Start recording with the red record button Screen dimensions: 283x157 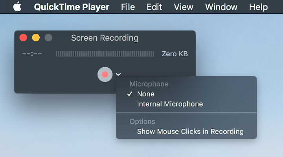tap(105, 74)
